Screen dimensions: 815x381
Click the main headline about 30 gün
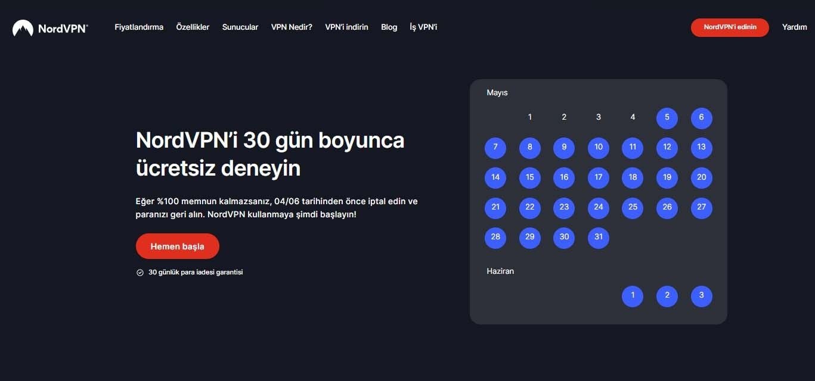pos(270,155)
